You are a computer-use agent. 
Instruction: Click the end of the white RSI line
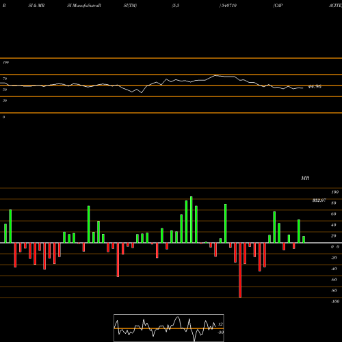tap(303, 88)
